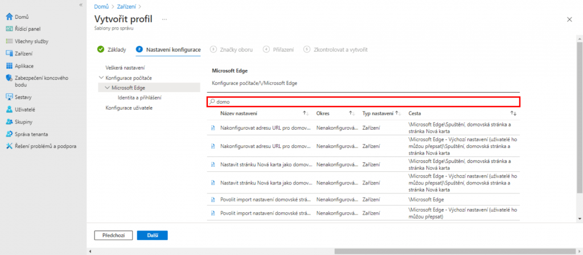Click the Další button
The width and height of the screenshot is (583, 255).
point(152,235)
